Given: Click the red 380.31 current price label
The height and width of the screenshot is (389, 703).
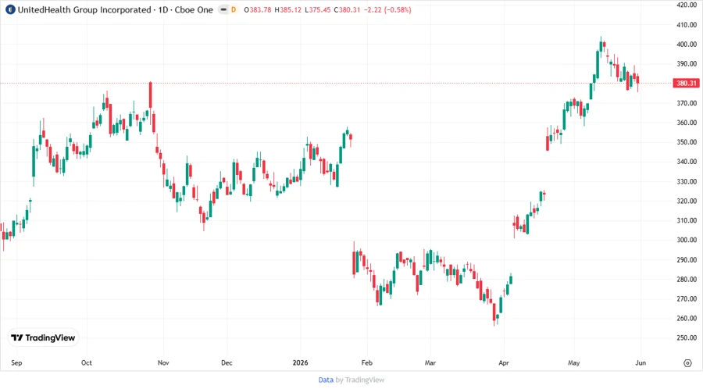Looking at the screenshot, I should pyautogui.click(x=687, y=83).
